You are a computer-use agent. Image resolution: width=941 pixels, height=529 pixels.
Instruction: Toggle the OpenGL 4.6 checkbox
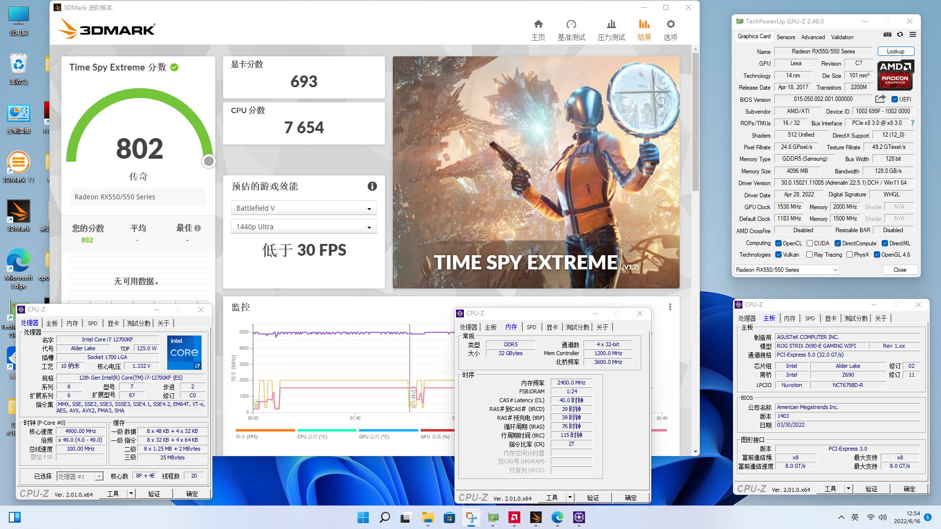click(877, 255)
